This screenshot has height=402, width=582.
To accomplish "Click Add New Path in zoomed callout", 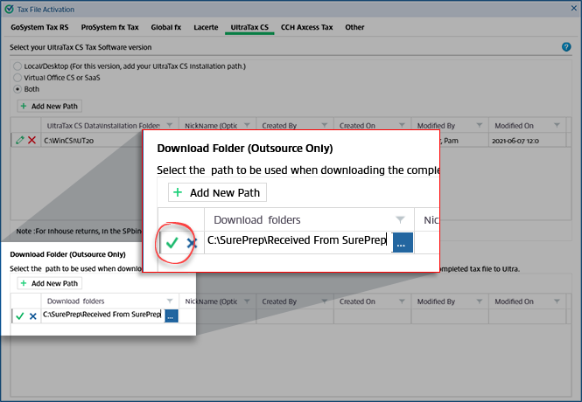I will click(x=217, y=192).
